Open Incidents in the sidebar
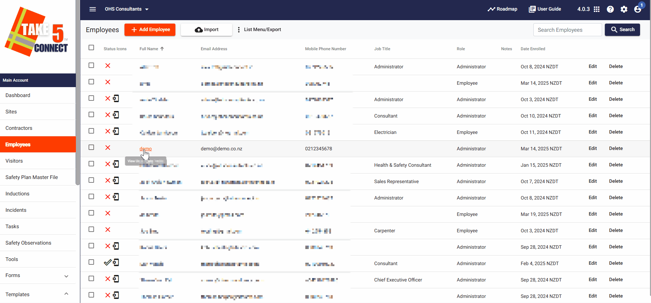The image size is (651, 303). click(38, 210)
